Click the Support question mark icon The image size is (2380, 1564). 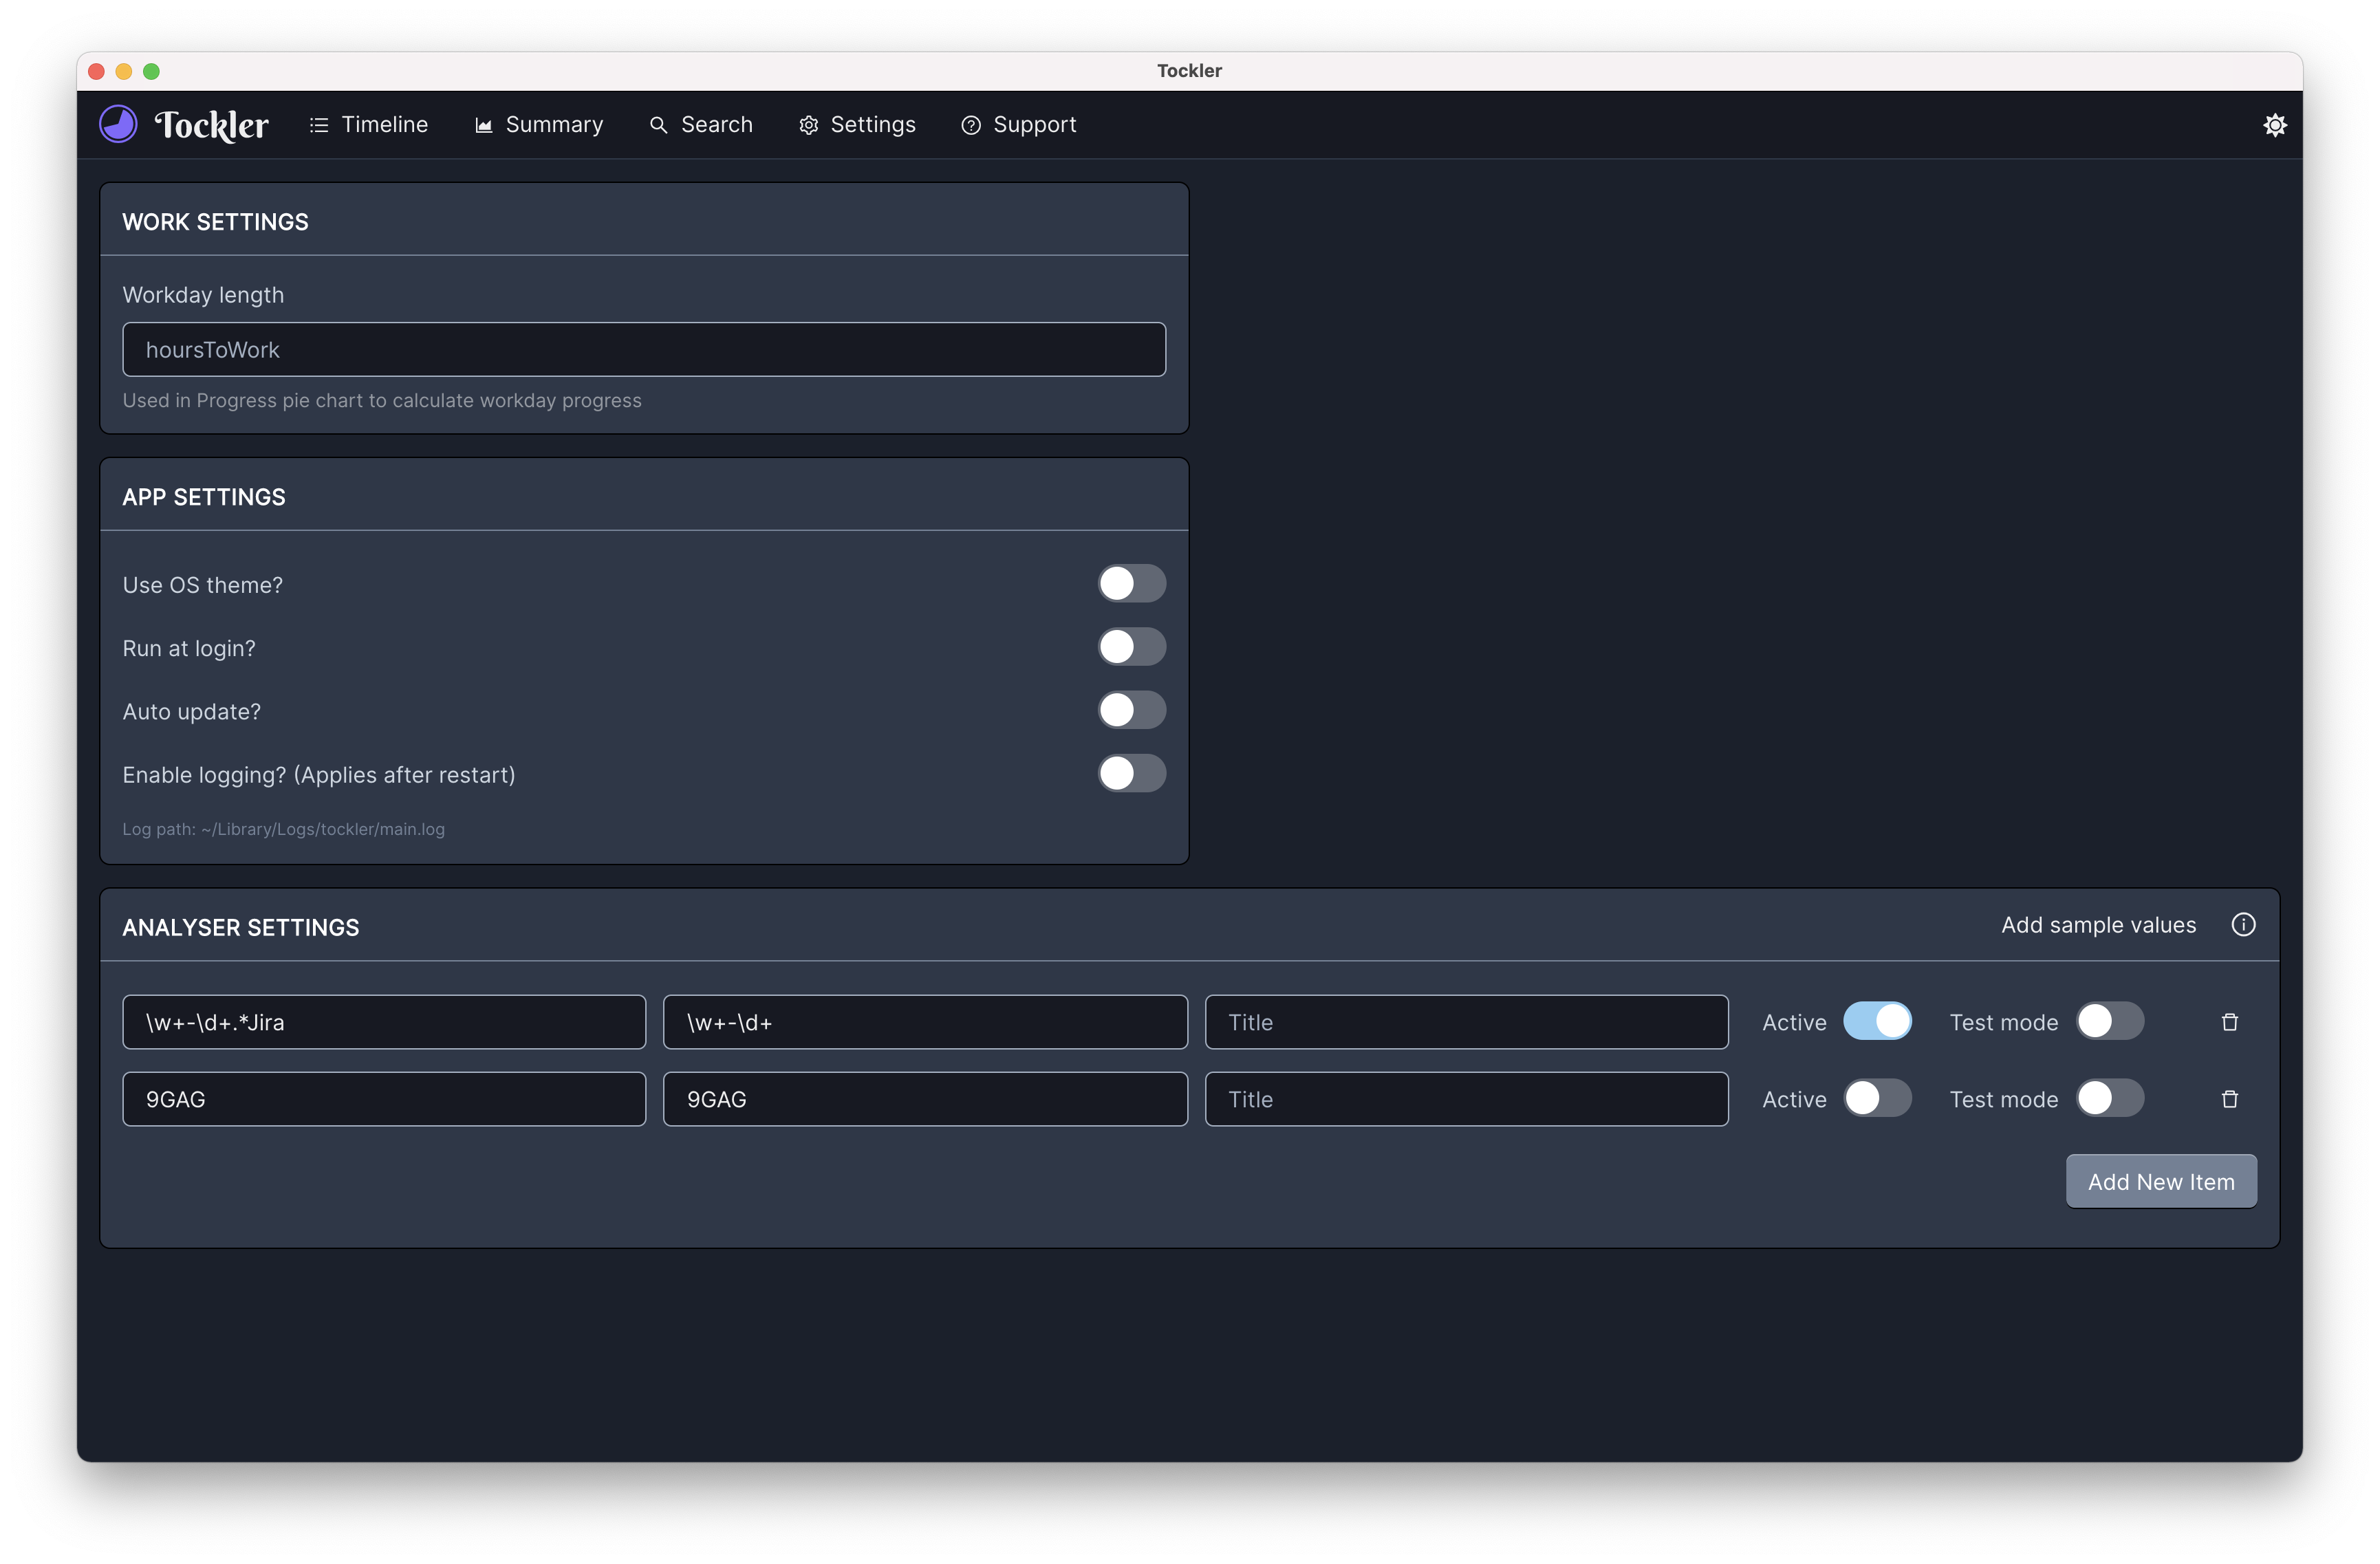[x=970, y=125]
